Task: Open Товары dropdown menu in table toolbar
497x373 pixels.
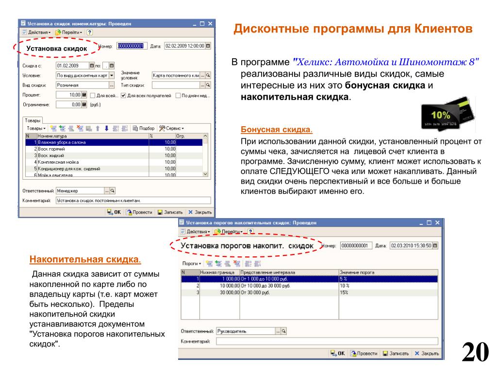Action: [x=36, y=128]
